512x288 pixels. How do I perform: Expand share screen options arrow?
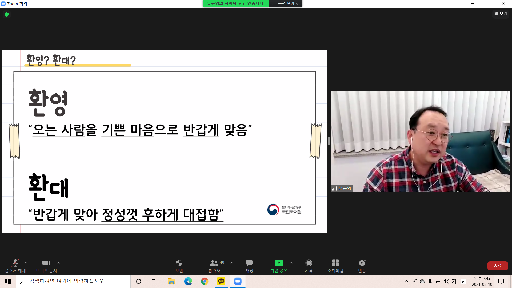291,263
